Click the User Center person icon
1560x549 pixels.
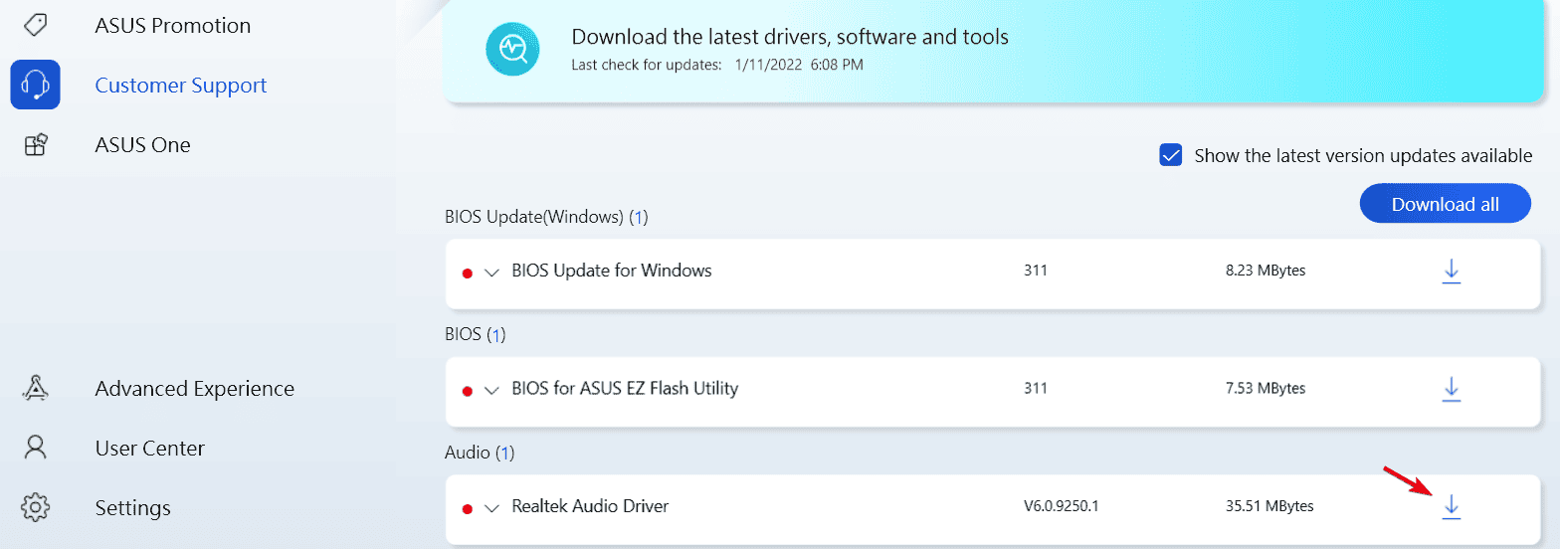(x=35, y=448)
